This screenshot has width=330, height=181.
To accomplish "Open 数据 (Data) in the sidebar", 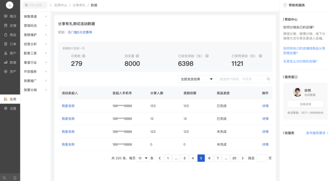I will pos(10,63).
